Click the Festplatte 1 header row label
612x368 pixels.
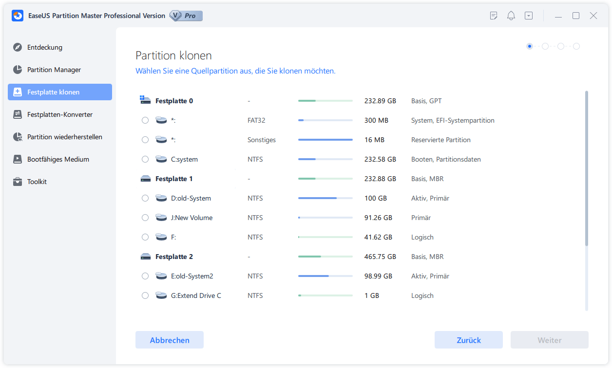pos(174,179)
